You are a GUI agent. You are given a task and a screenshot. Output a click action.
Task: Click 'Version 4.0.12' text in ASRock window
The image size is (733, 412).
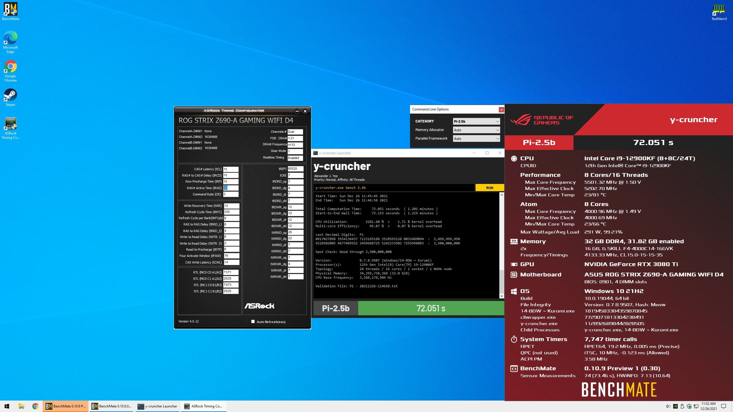[x=188, y=321]
